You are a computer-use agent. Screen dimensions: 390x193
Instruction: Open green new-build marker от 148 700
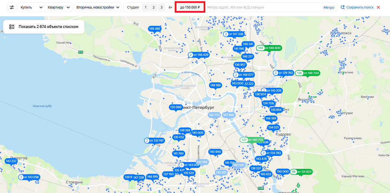(308, 73)
